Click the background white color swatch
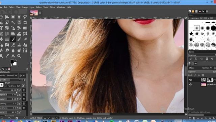The height and width of the screenshot is (122, 216). click(15, 64)
